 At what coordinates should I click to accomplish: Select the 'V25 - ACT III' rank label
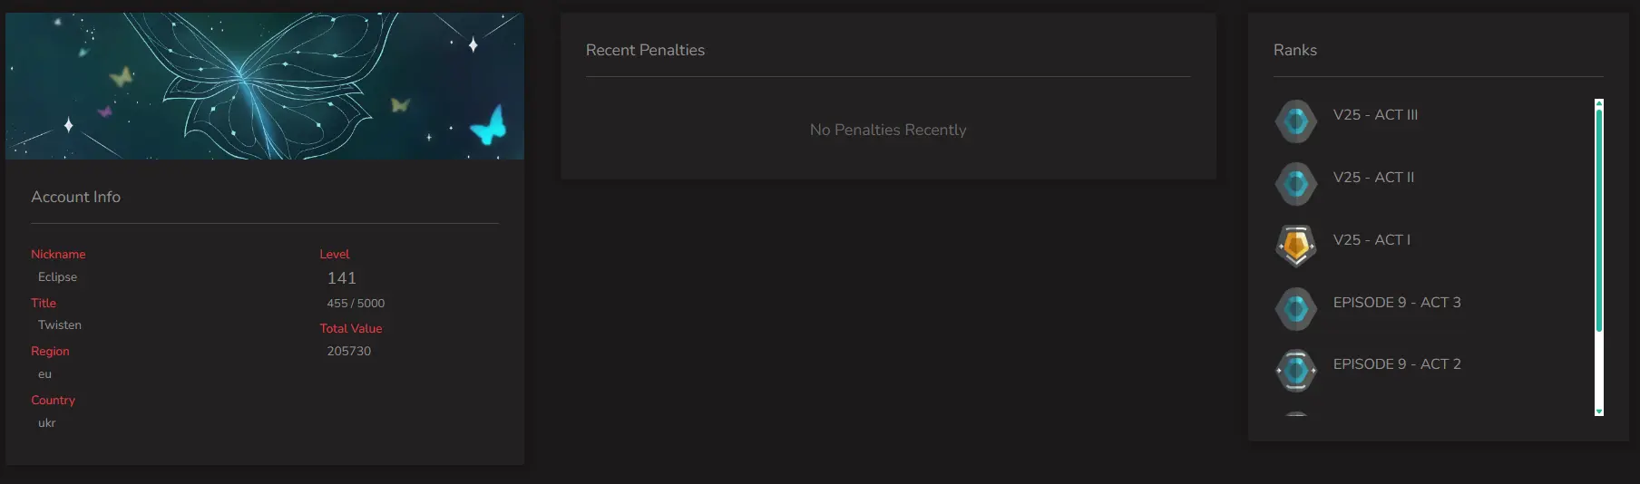(x=1375, y=115)
